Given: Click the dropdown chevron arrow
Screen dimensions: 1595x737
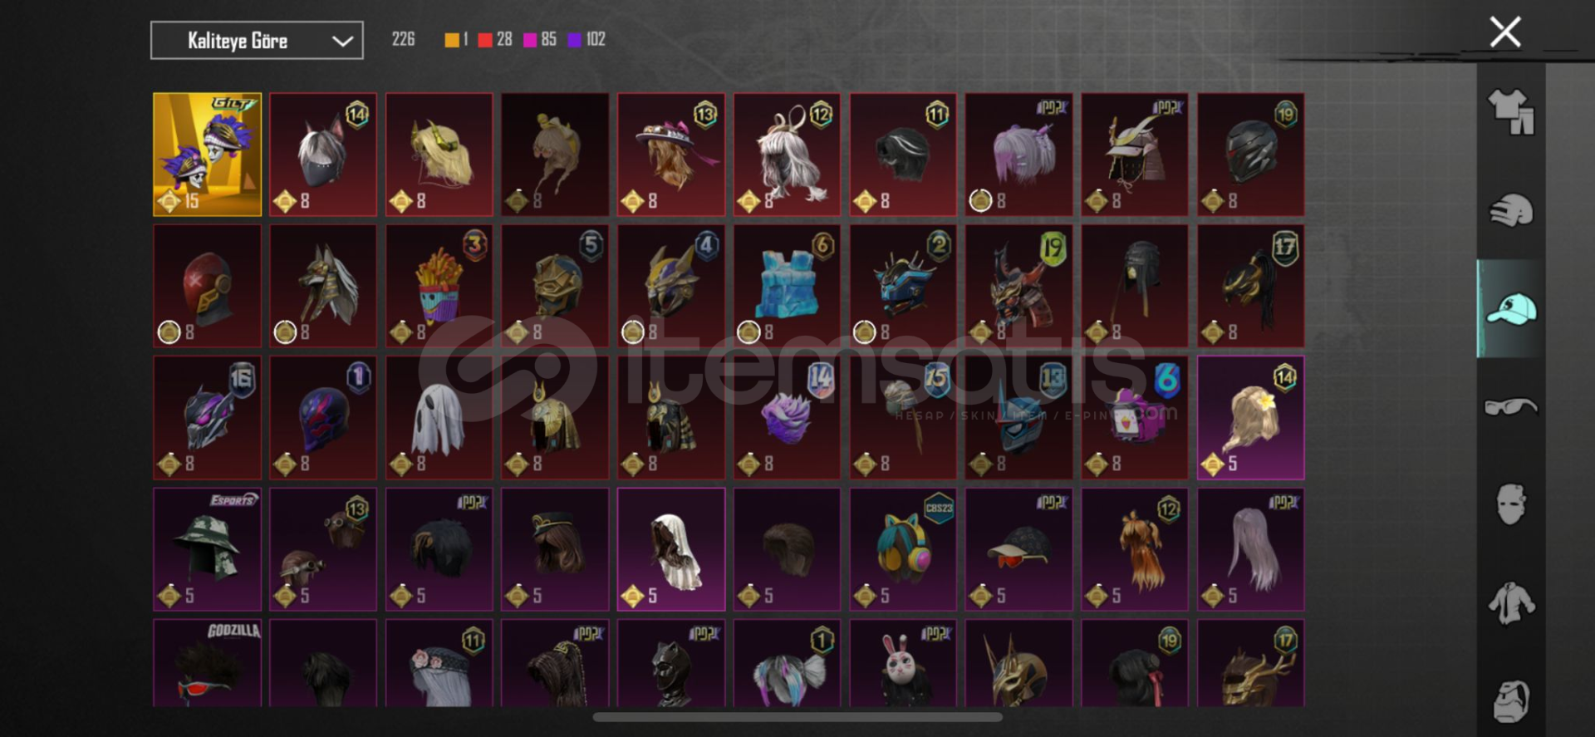Looking at the screenshot, I should point(342,41).
